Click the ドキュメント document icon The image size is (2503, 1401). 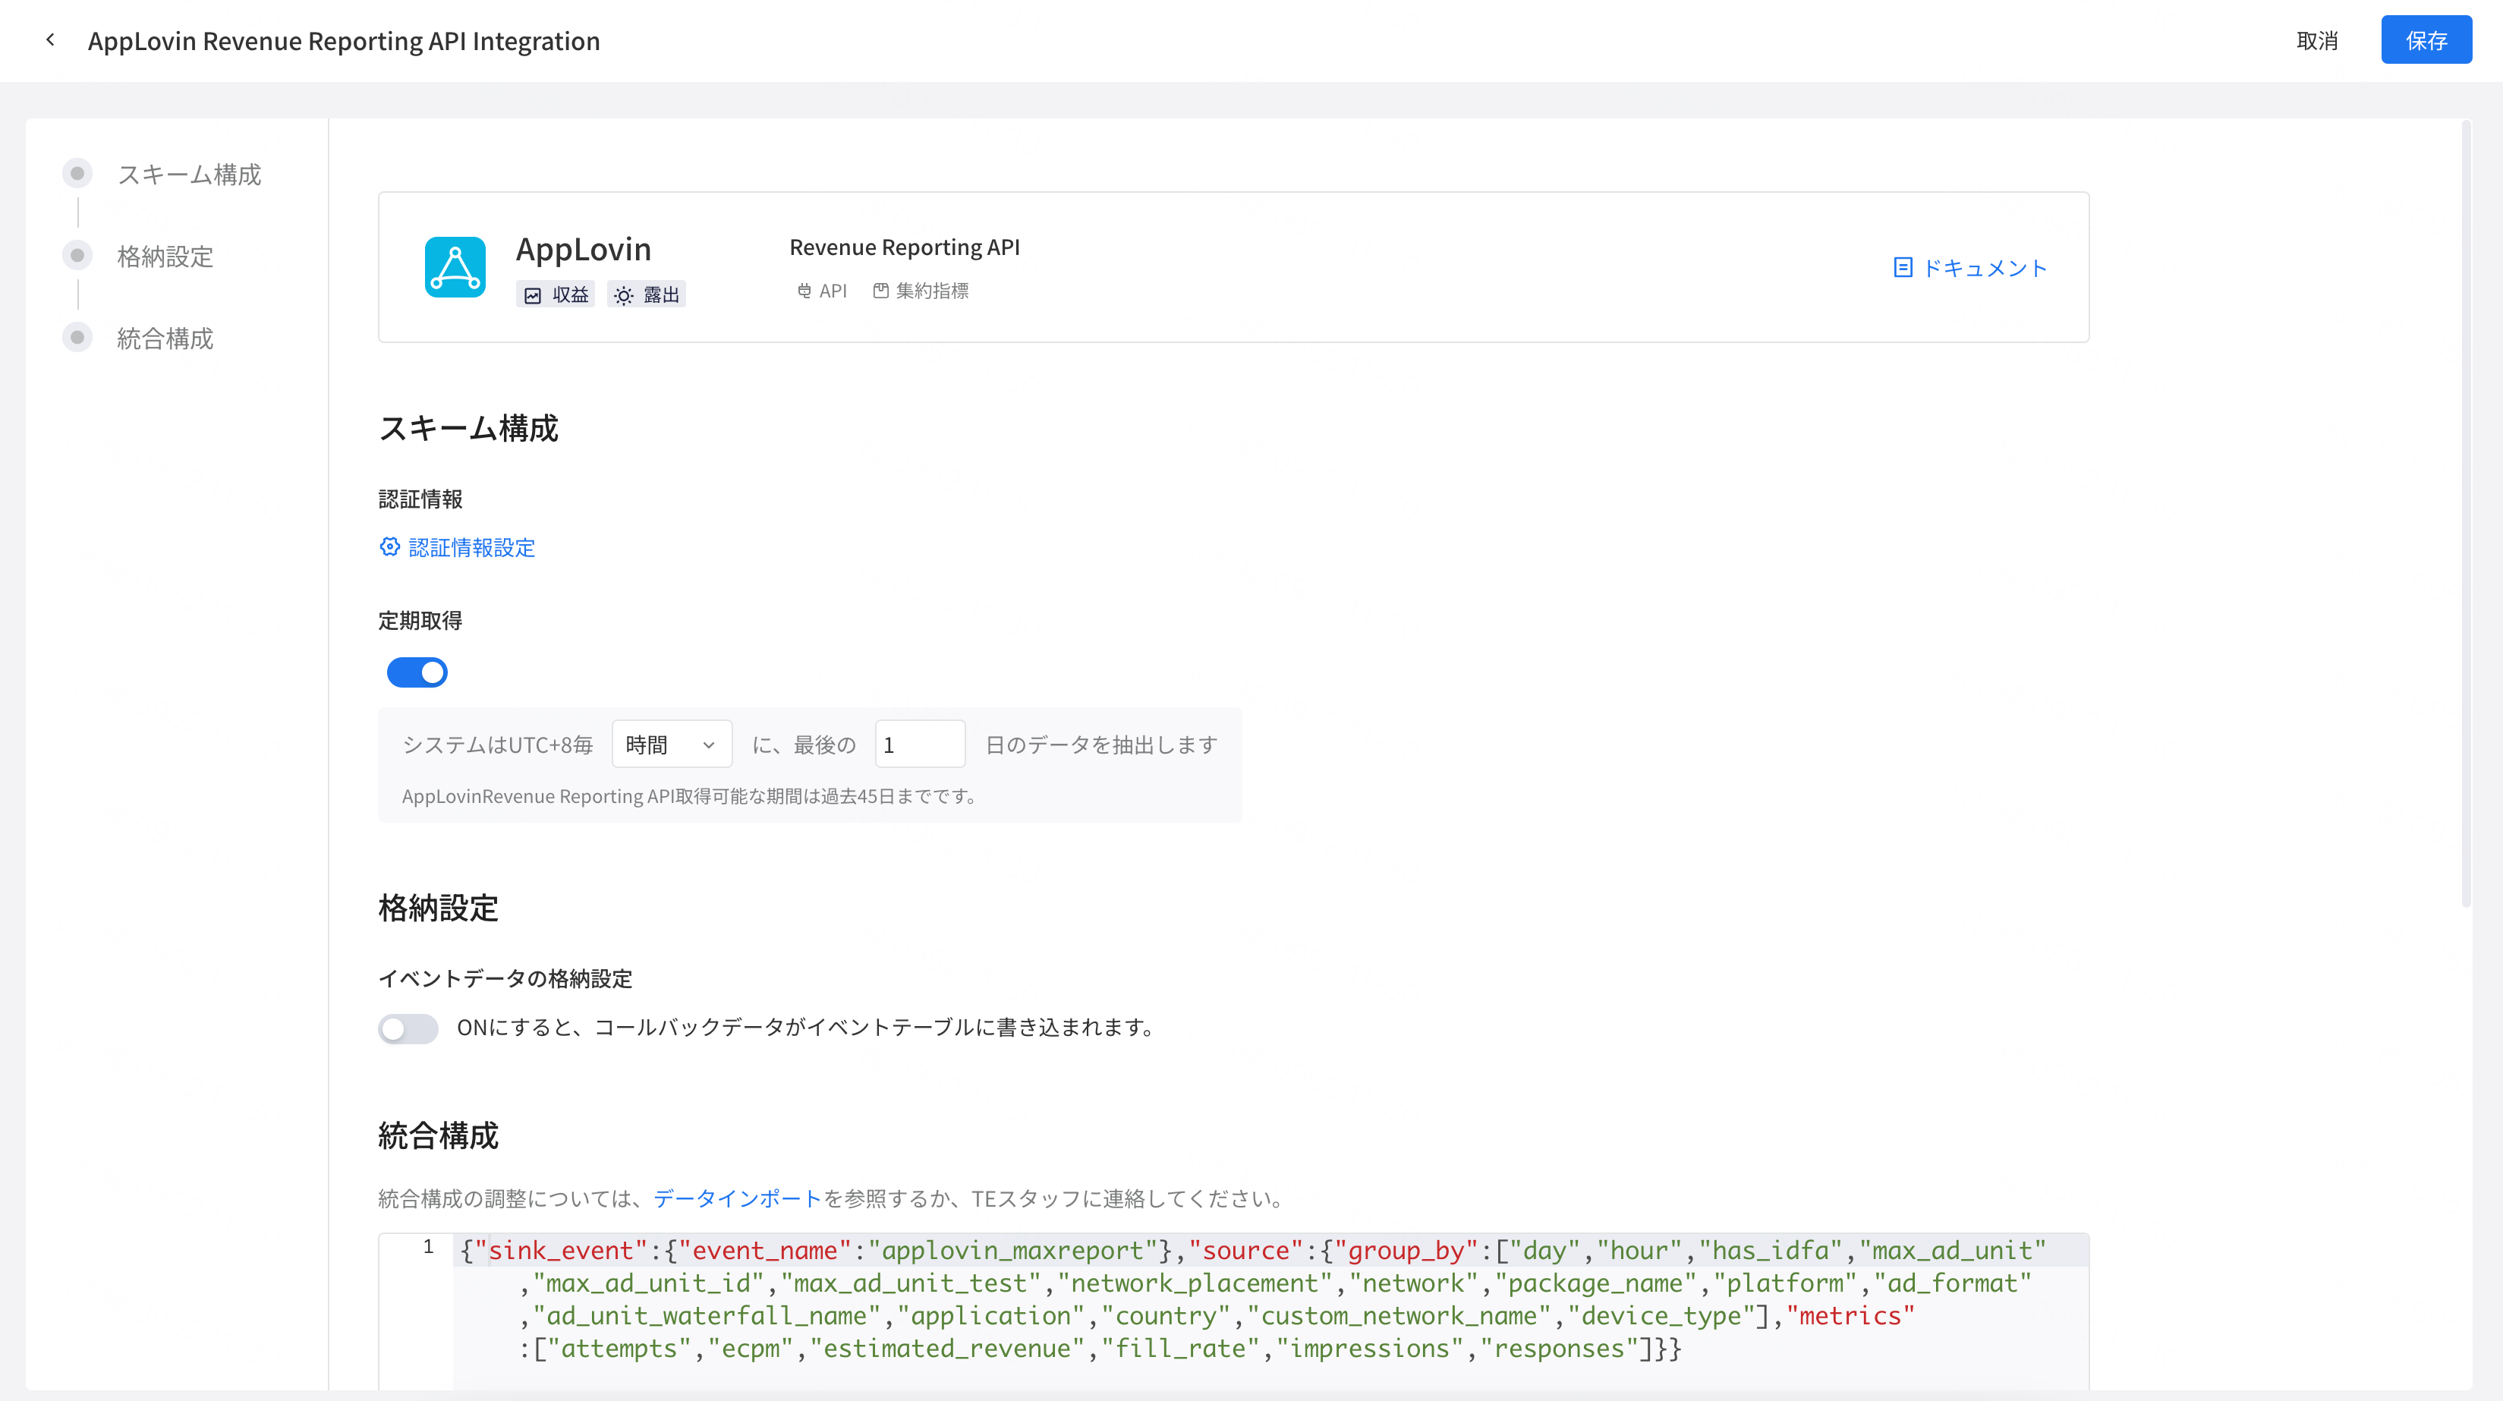click(x=1903, y=267)
